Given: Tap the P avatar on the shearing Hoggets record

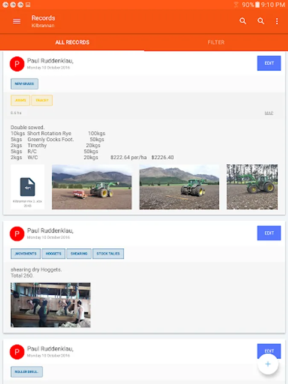Looking at the screenshot, I should pyautogui.click(x=17, y=234).
